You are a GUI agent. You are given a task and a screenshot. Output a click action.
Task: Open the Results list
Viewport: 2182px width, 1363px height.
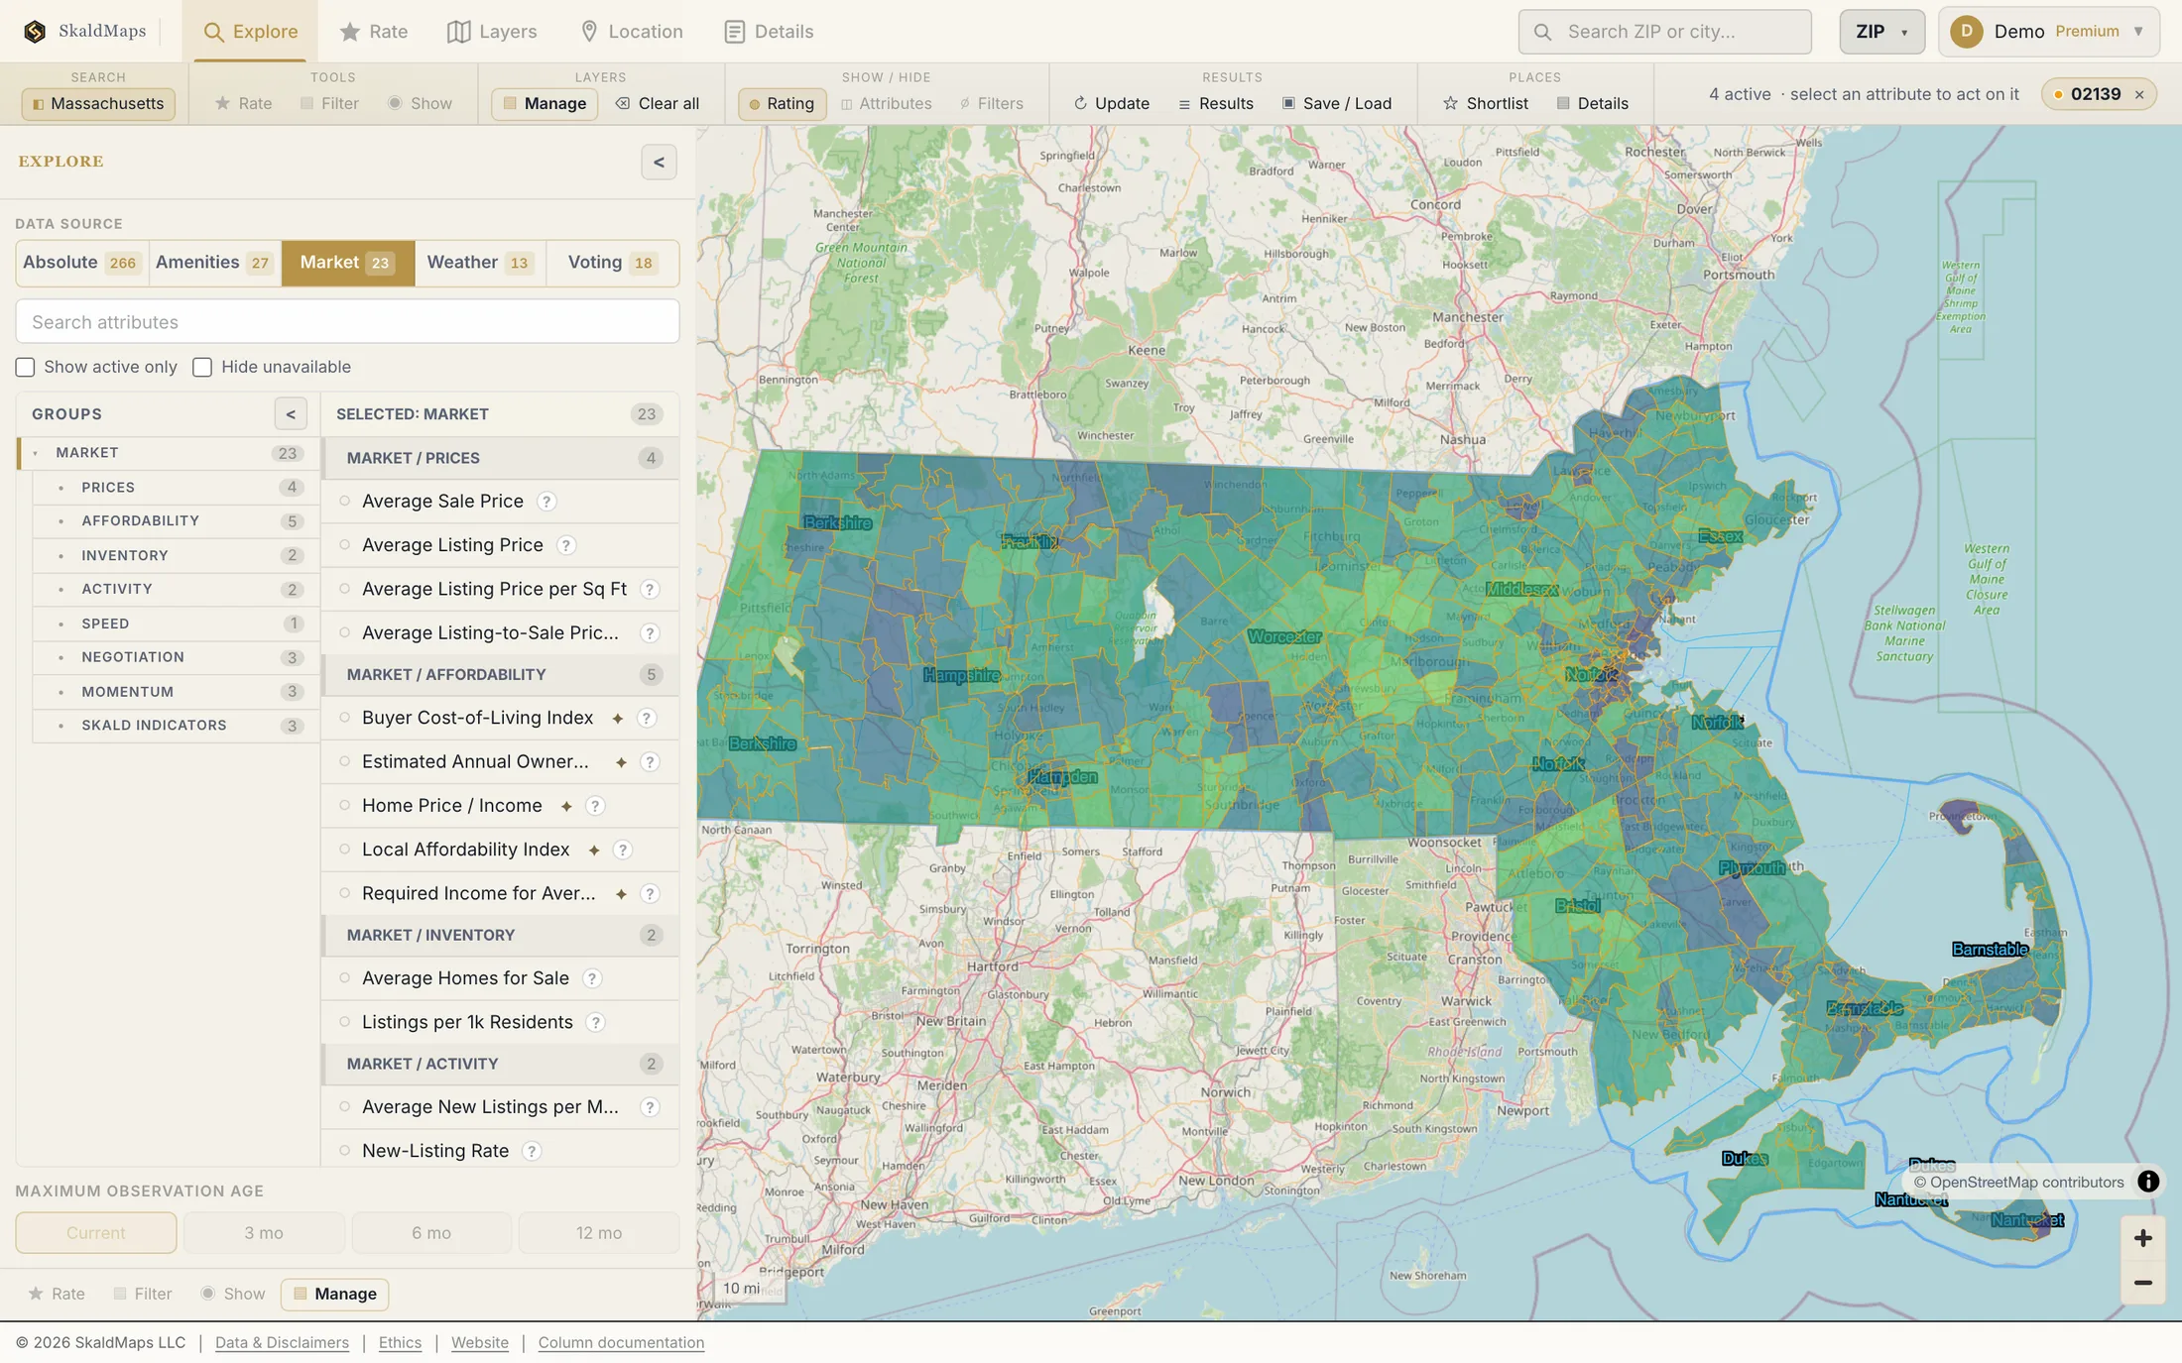coord(1216,103)
